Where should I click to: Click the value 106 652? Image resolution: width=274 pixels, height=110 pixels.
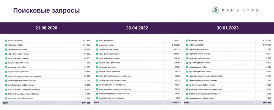[87, 54]
